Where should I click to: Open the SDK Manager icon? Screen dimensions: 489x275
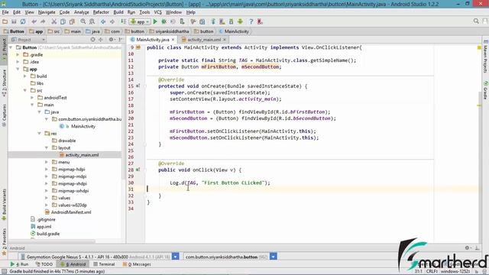coord(231,21)
